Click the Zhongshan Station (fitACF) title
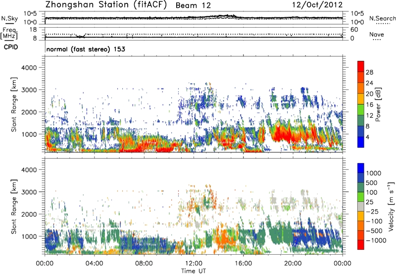 point(106,5)
